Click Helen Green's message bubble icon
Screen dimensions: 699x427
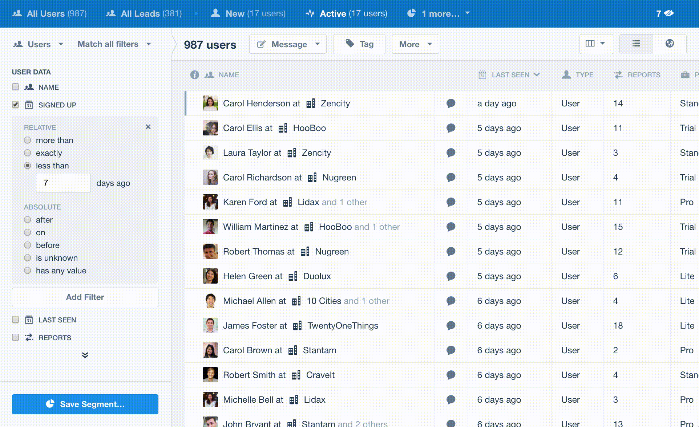click(451, 276)
